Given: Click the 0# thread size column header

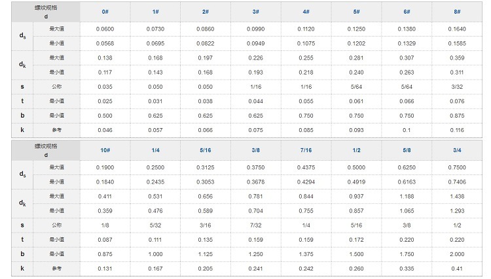Looking at the screenshot, I should [105, 12].
